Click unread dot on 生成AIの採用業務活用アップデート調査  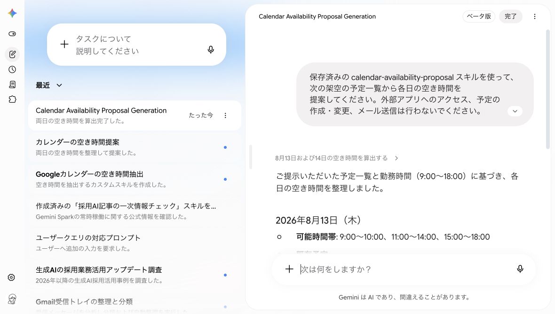point(225,275)
